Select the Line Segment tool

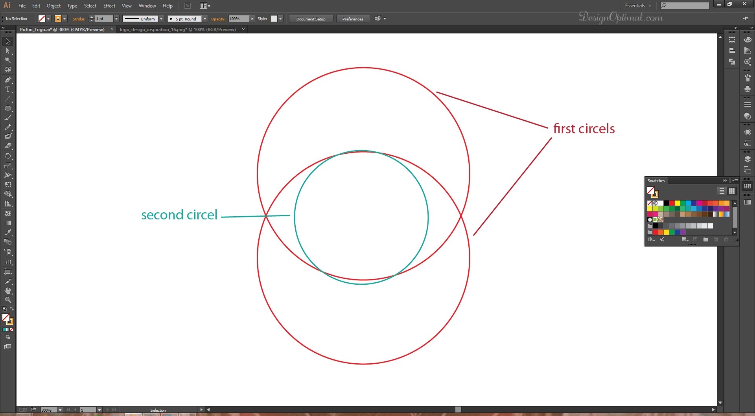8,99
